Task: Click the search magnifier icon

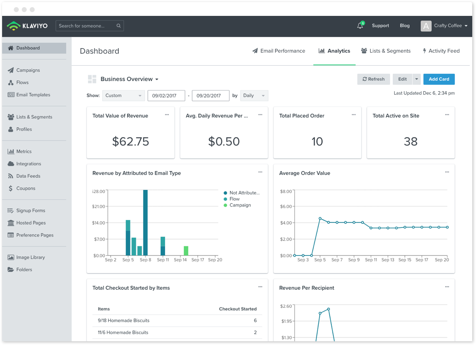Action: [x=119, y=26]
